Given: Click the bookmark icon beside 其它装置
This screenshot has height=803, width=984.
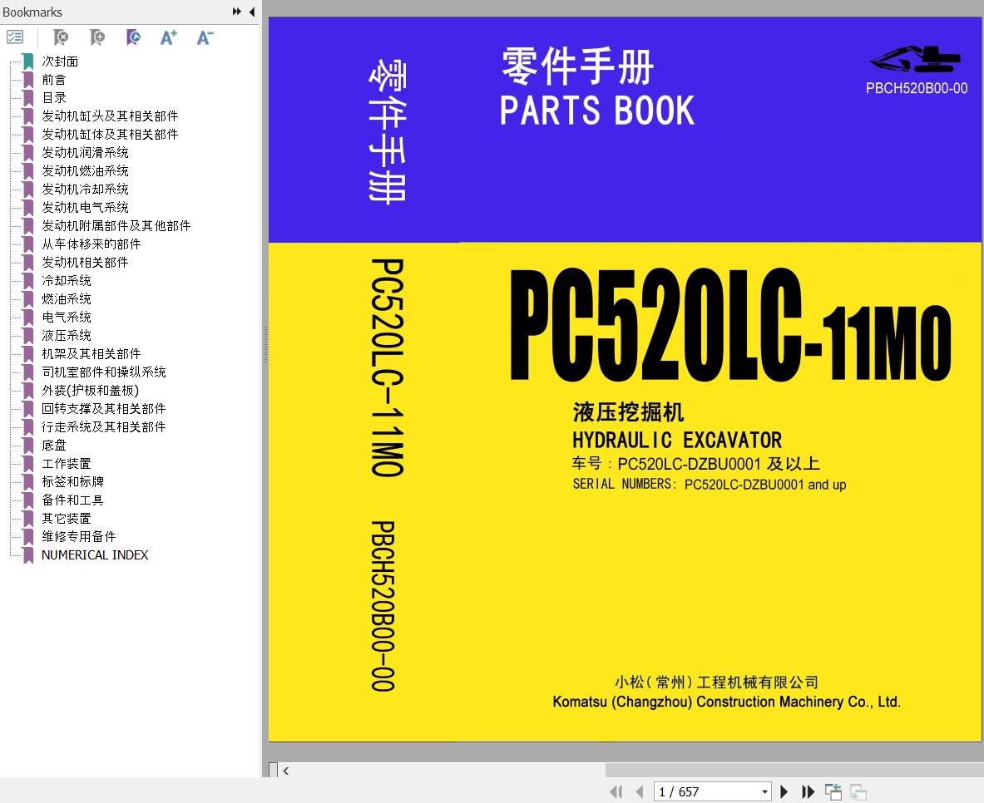Looking at the screenshot, I should tap(28, 518).
